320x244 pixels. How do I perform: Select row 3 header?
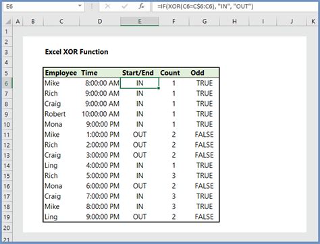pos(7,52)
